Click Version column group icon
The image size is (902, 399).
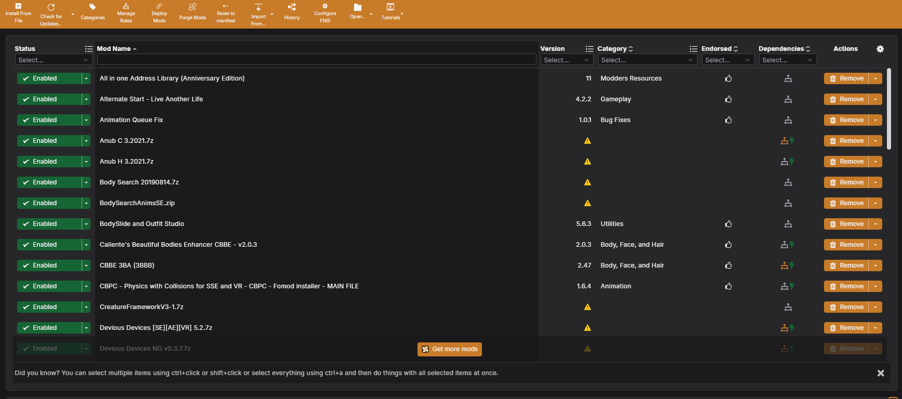(590, 49)
